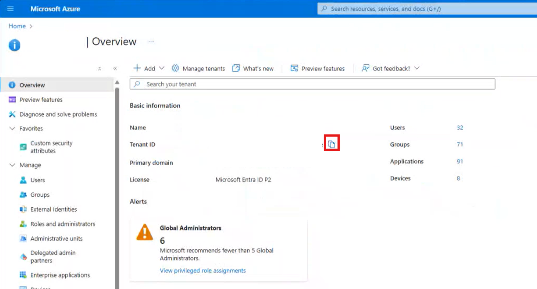Viewport: 537px width, 289px height.
Task: Open External Identities
Action: pyautogui.click(x=54, y=209)
